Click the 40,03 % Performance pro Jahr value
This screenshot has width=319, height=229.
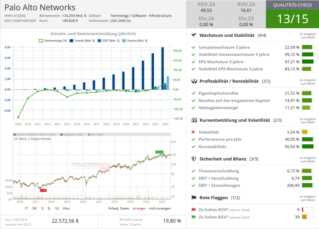pyautogui.click(x=292, y=139)
